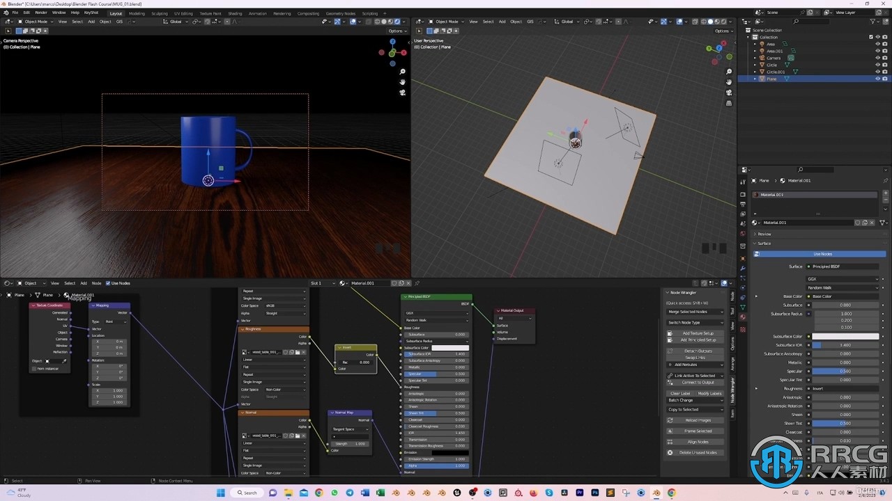Open the Object Data properties tab icon
This screenshot has height=501, width=892.
pos(743,307)
